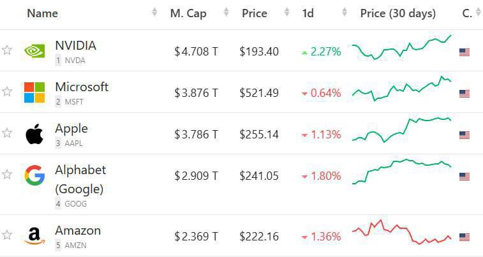The height and width of the screenshot is (257, 483).
Task: Sort by Price column header
Action: 255,13
